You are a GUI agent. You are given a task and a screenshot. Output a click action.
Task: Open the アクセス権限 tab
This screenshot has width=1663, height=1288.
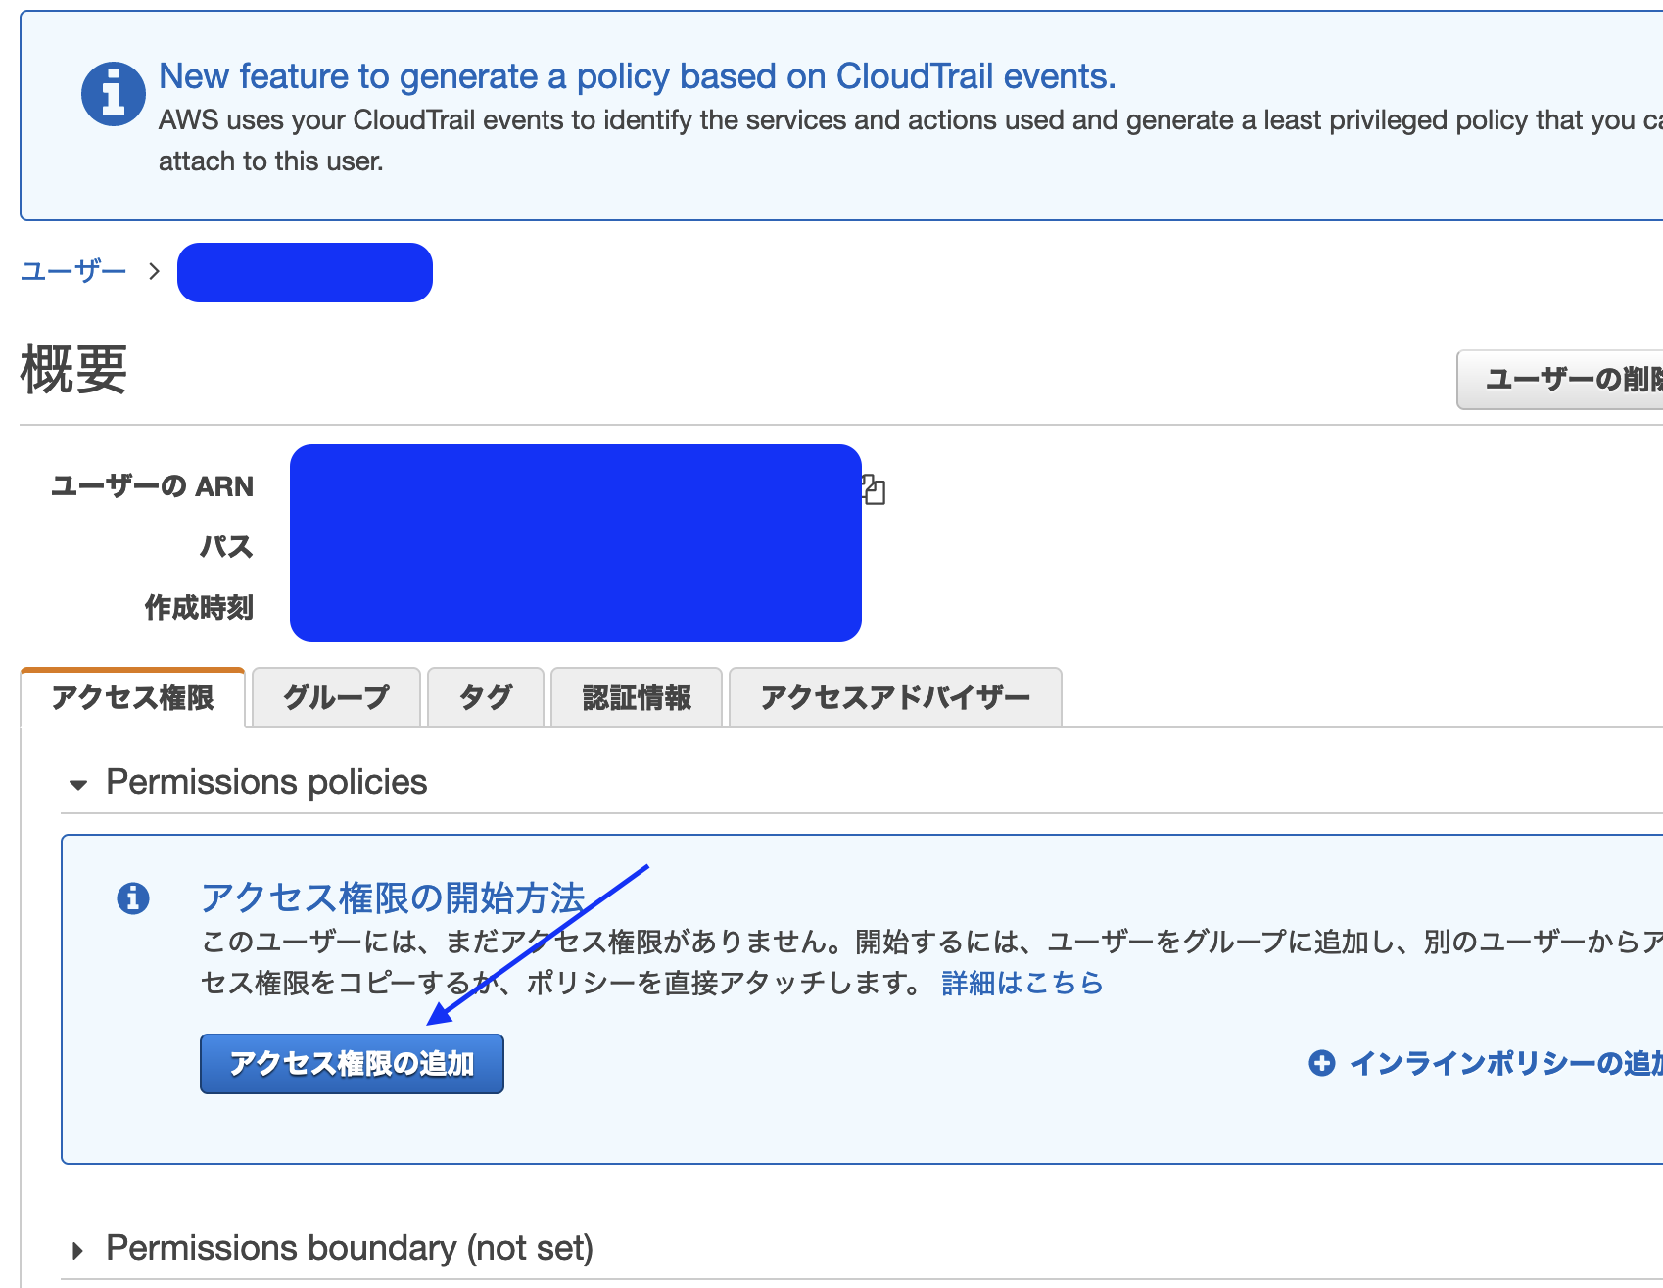pos(132,698)
